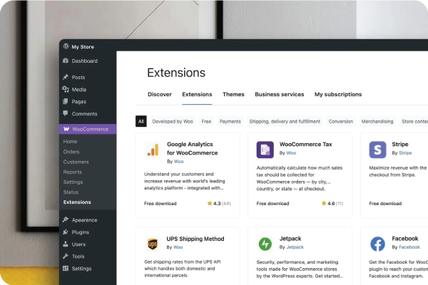Click Woo link under WooCommerce Tax
428x285 pixels.
click(291, 153)
